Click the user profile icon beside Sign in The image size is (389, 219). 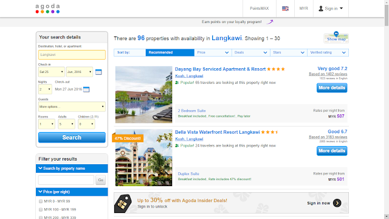click(x=321, y=9)
